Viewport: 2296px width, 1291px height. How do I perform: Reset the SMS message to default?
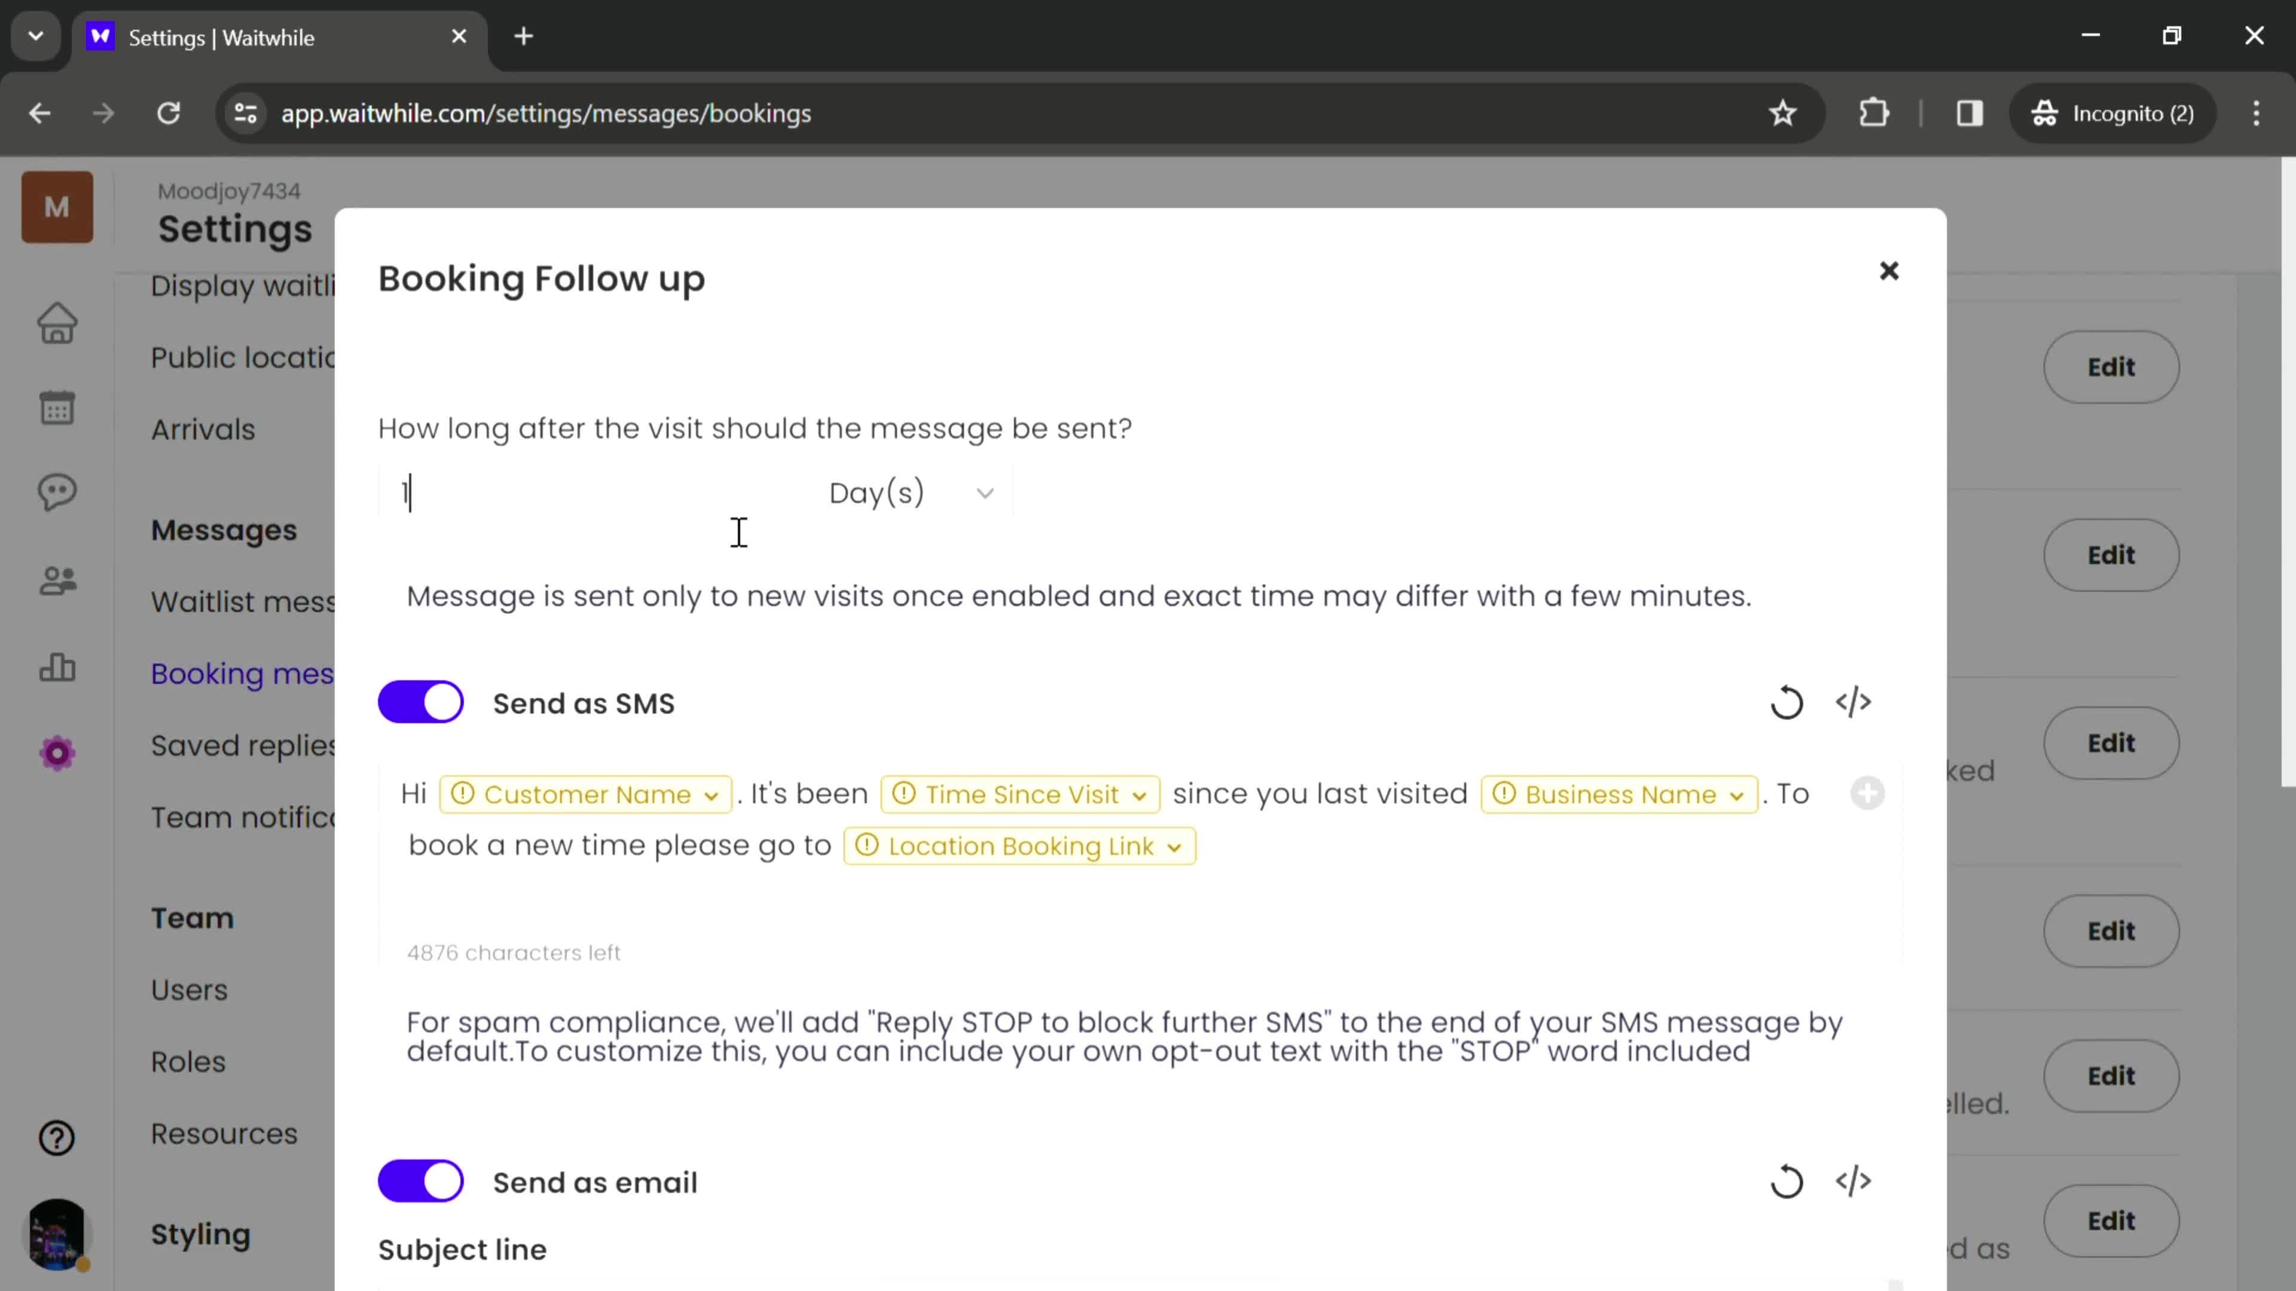click(x=1786, y=703)
